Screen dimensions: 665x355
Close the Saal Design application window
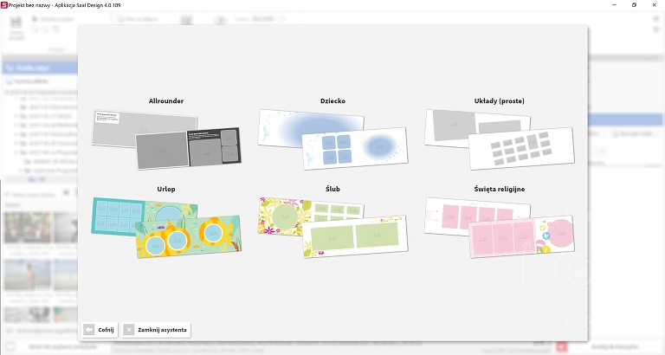click(x=655, y=5)
